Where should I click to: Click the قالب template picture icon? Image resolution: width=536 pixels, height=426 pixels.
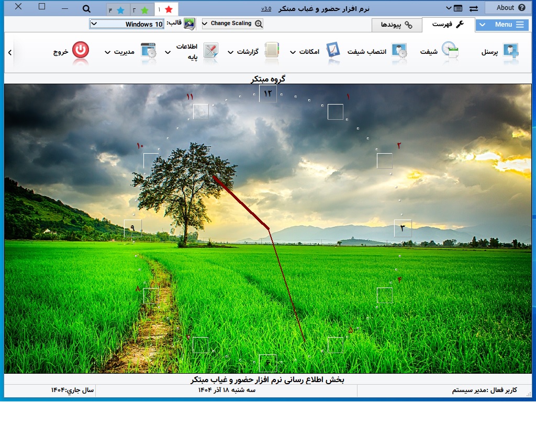(x=188, y=23)
